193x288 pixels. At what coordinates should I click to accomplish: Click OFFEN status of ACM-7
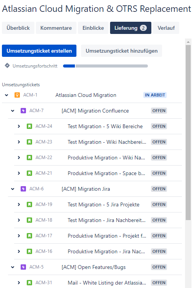(159, 111)
